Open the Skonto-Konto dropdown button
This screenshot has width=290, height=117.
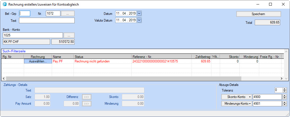(236, 97)
